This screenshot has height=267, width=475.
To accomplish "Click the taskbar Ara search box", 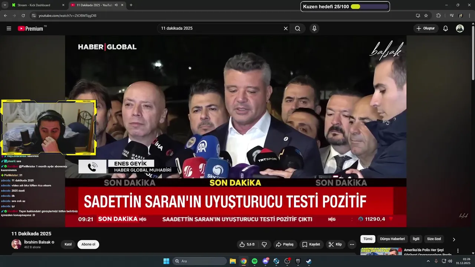I will [x=200, y=261].
